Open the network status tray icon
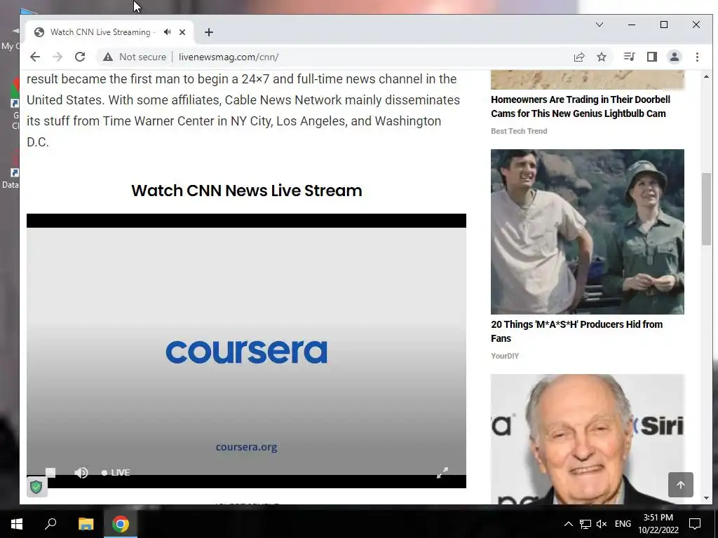 pos(585,524)
